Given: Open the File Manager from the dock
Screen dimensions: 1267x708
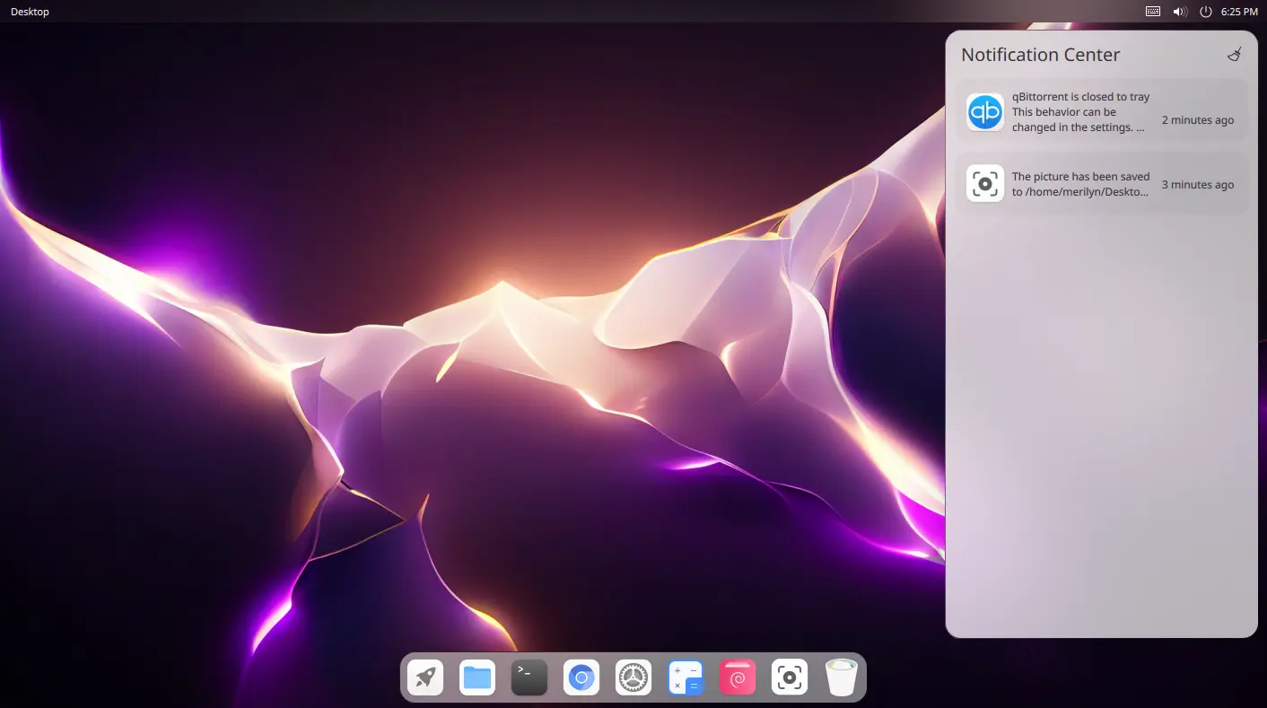Looking at the screenshot, I should (x=477, y=677).
